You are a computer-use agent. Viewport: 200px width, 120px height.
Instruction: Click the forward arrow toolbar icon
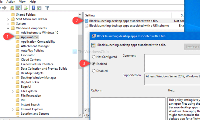(4, 8)
